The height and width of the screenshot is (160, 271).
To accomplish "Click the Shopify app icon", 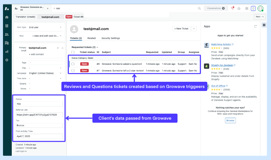I will pos(207,66).
